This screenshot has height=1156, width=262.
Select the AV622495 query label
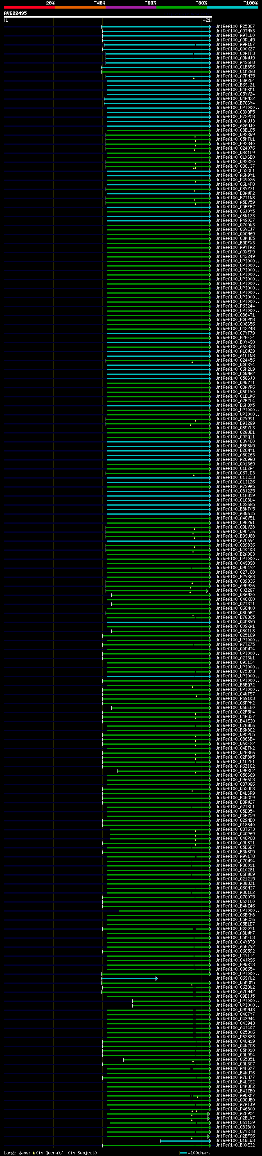click(x=15, y=13)
